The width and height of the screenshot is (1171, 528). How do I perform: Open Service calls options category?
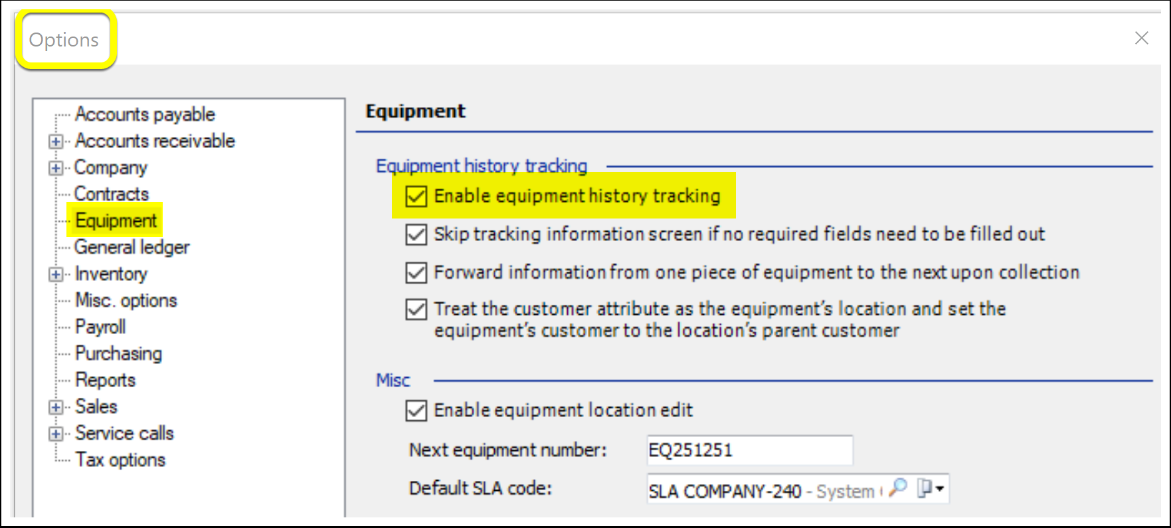click(124, 433)
